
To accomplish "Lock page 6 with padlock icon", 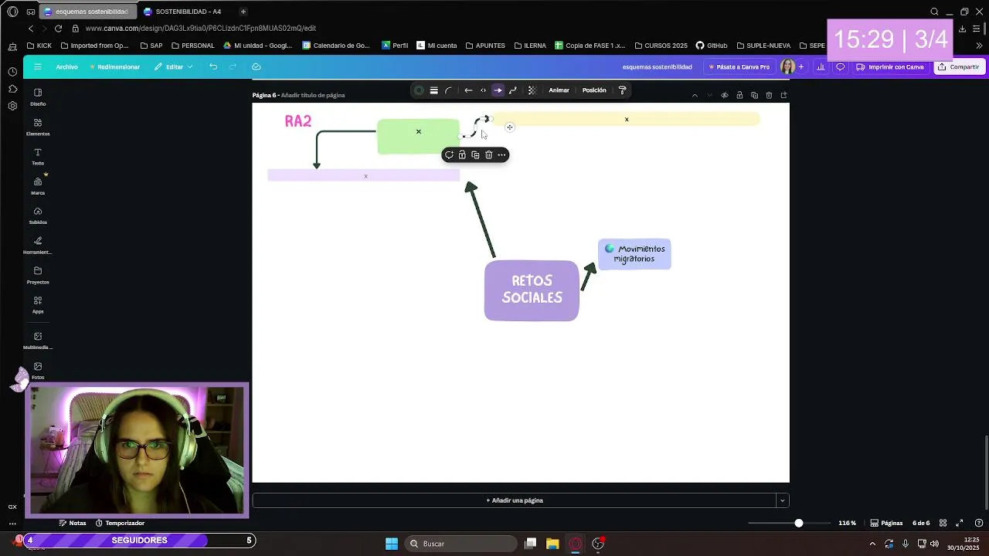I will [739, 95].
